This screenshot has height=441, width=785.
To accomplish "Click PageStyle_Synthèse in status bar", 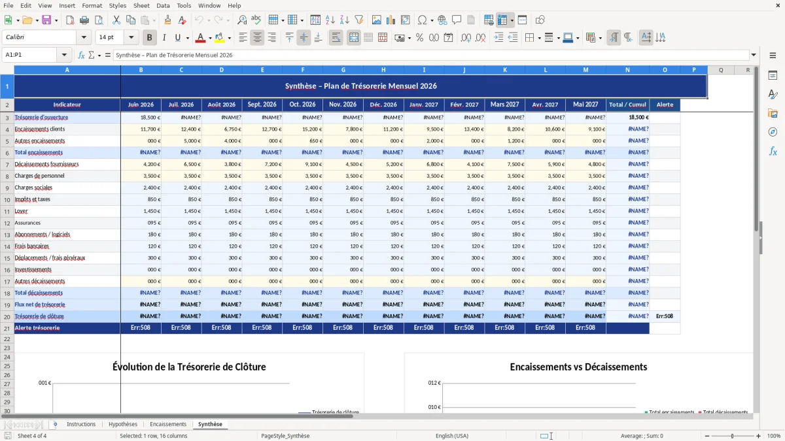I will coord(285,436).
